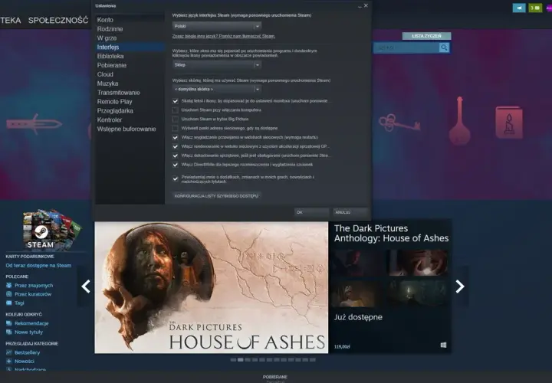Screen dimensions: 552x383
Task: Select Wstępne buforowanie settings category
Action: 127,129
